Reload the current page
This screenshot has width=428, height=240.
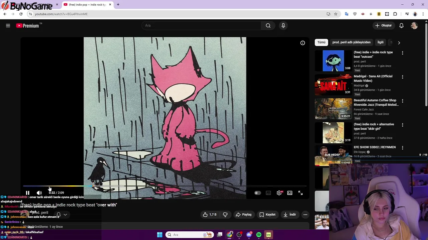tap(21, 14)
